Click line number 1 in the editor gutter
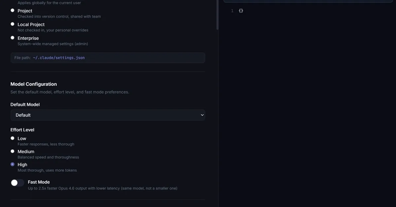Viewport: 396px width, 207px height. (x=232, y=10)
